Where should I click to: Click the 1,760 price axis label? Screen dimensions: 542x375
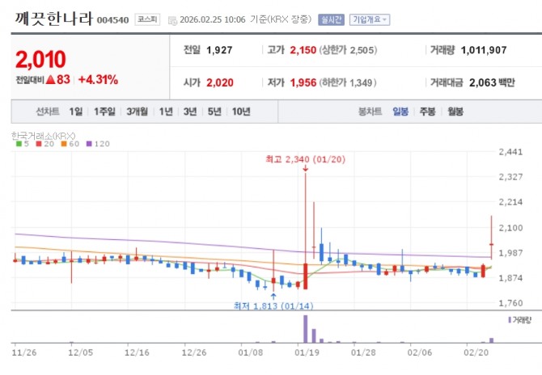point(510,303)
